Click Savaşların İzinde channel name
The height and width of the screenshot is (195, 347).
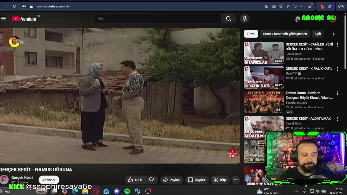296,103
